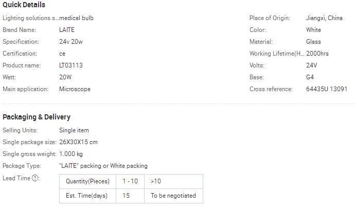
Task: Click the single package size 26X30X15 cm
Action: coord(78,142)
